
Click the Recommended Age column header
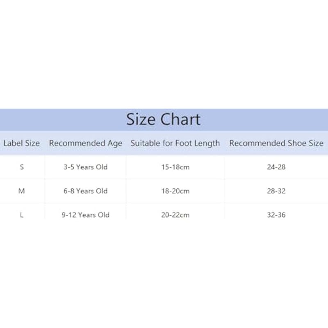86,143
